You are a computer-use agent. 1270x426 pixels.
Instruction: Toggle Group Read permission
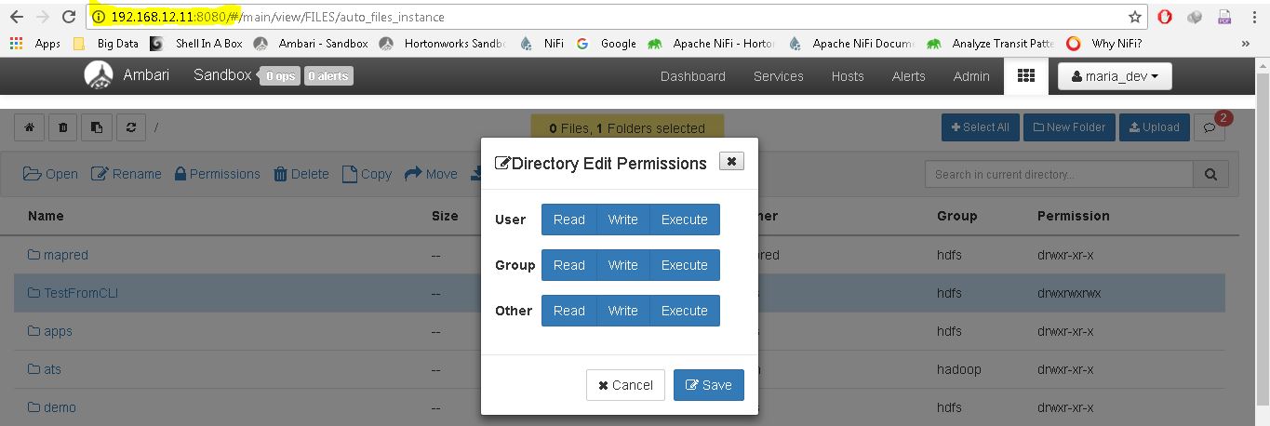coord(568,265)
